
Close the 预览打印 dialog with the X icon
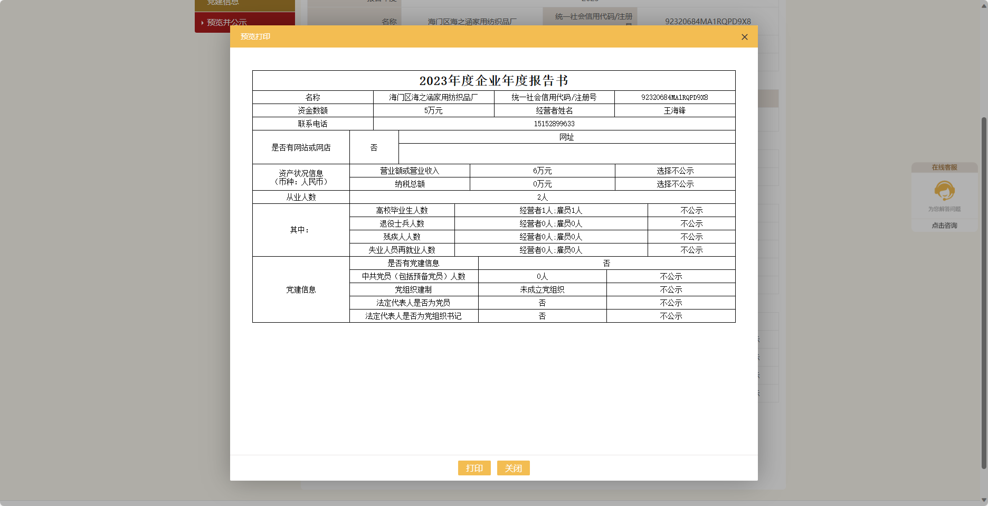pos(744,37)
